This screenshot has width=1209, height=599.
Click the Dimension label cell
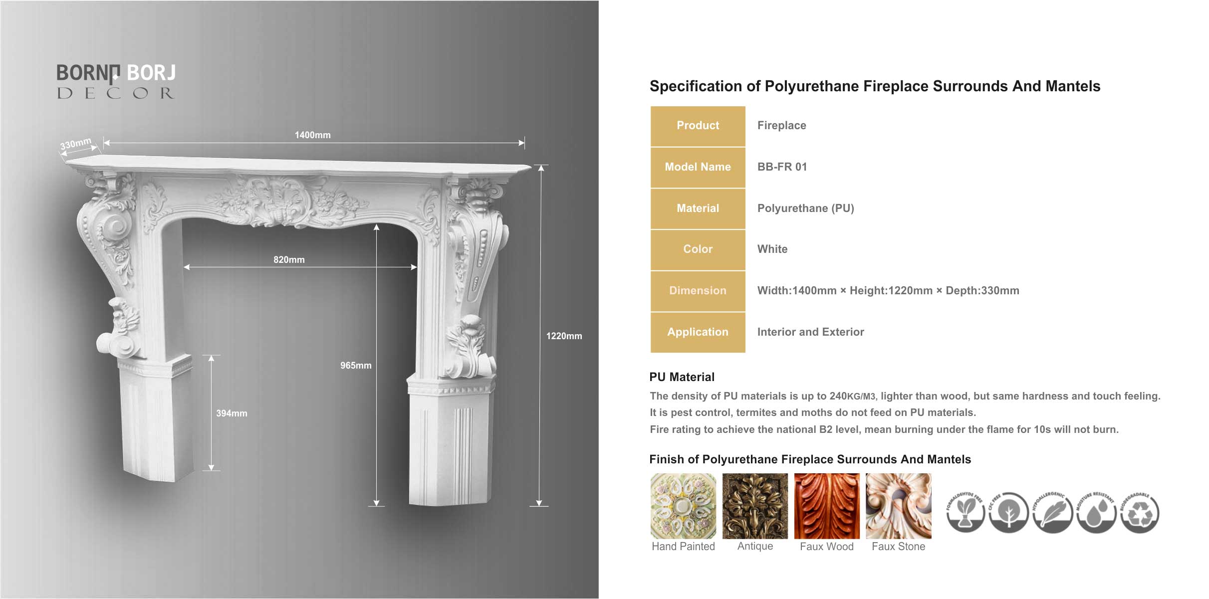698,291
